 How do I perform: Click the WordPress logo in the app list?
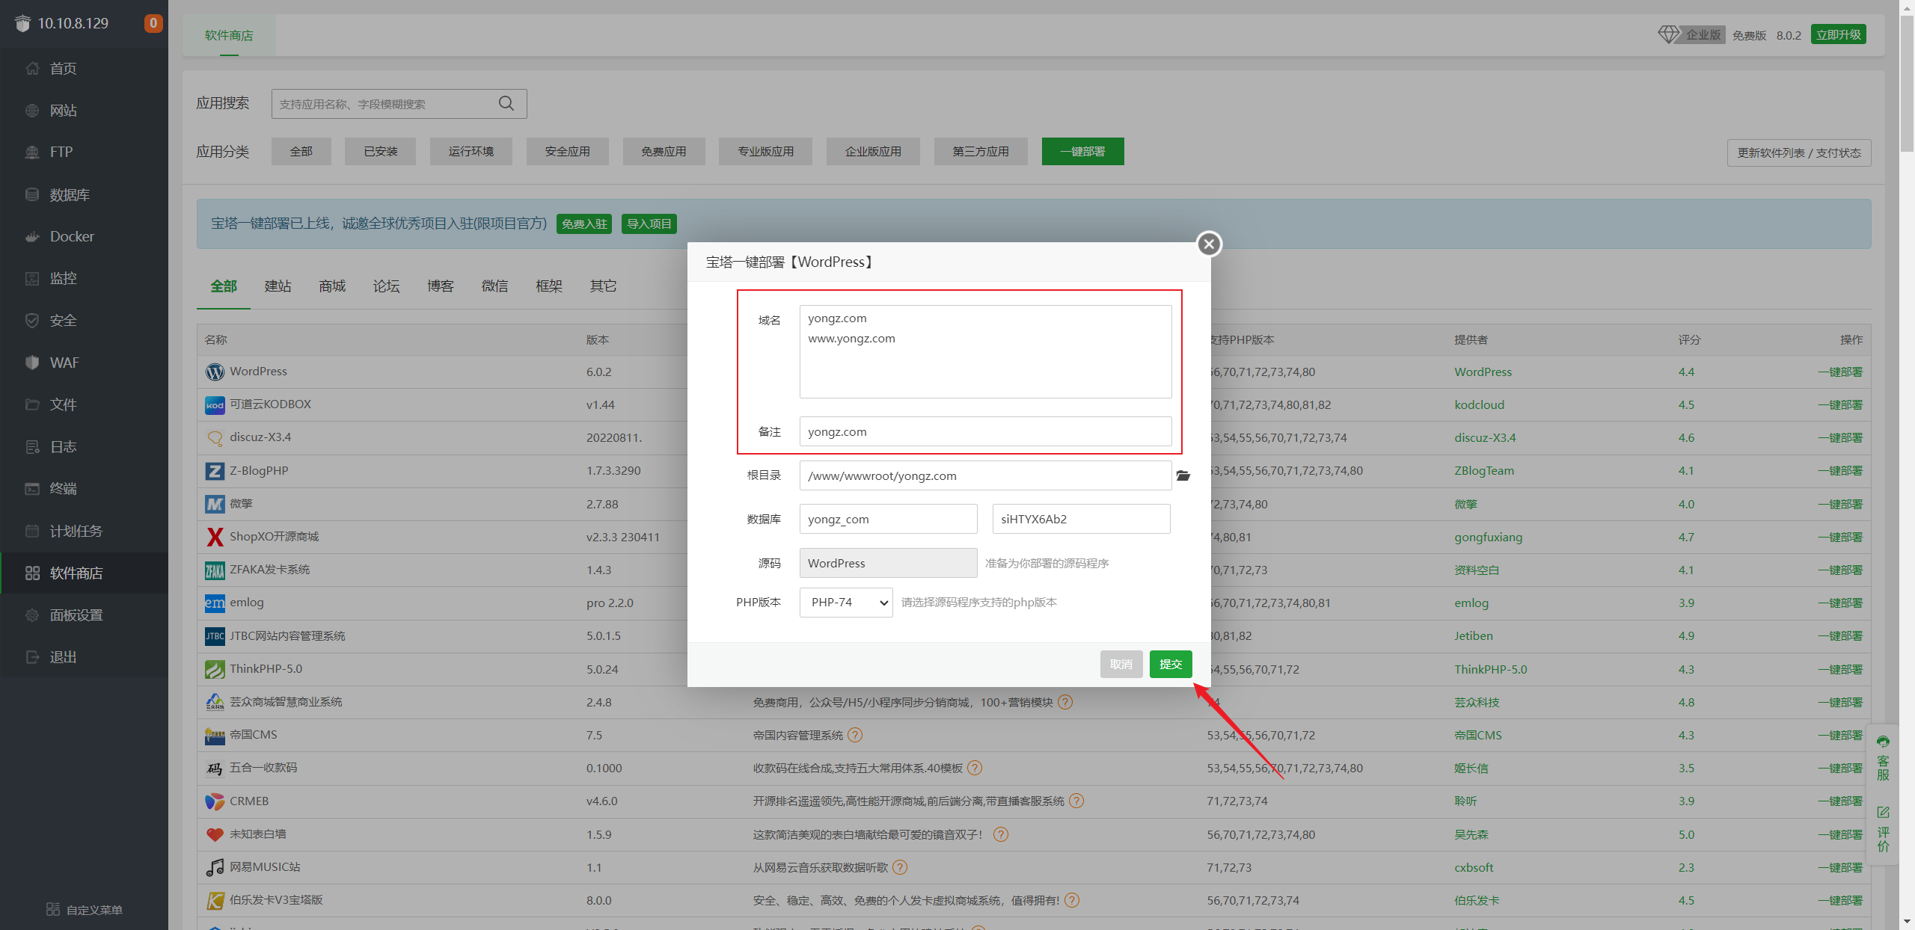pyautogui.click(x=215, y=372)
